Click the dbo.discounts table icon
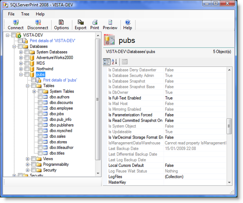 [45, 103]
